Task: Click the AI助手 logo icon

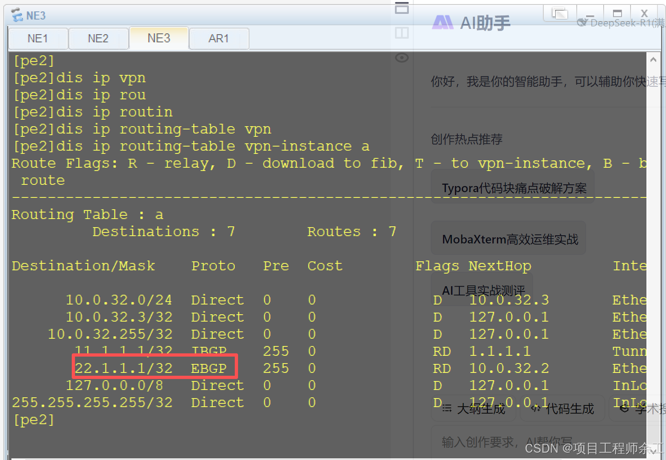Action: 443,22
